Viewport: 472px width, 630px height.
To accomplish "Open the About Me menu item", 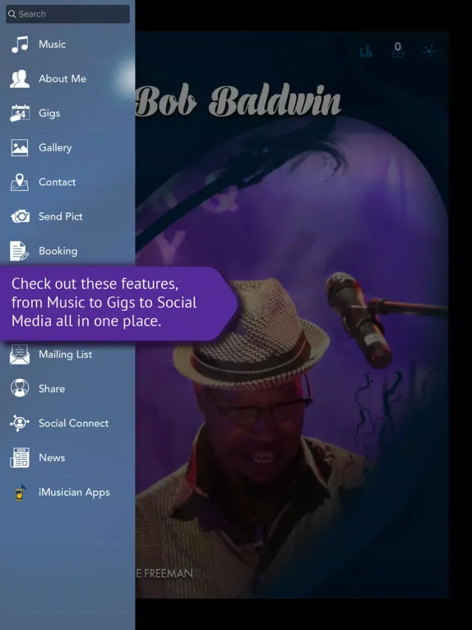I will [x=67, y=79].
